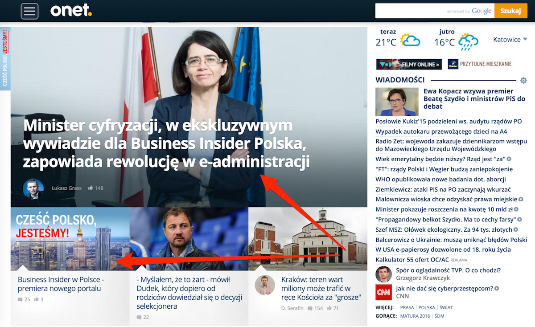Click the Google search input field
535x327 pixels.
435,11
